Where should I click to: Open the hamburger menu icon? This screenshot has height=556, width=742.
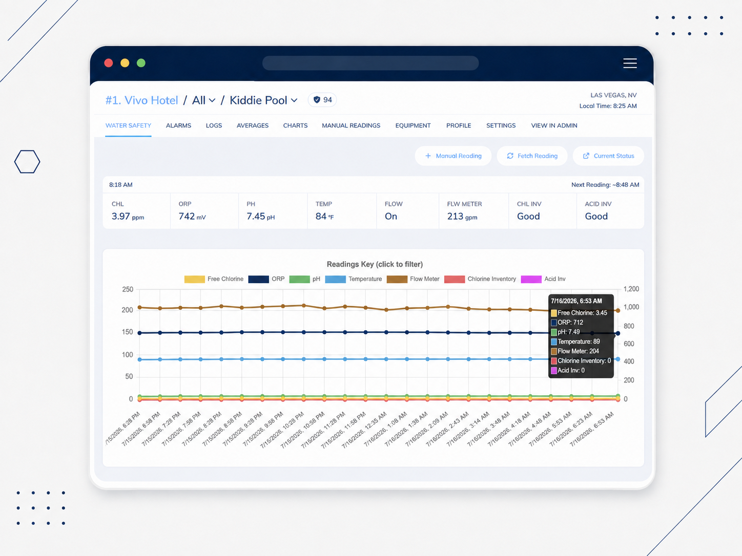tap(630, 63)
